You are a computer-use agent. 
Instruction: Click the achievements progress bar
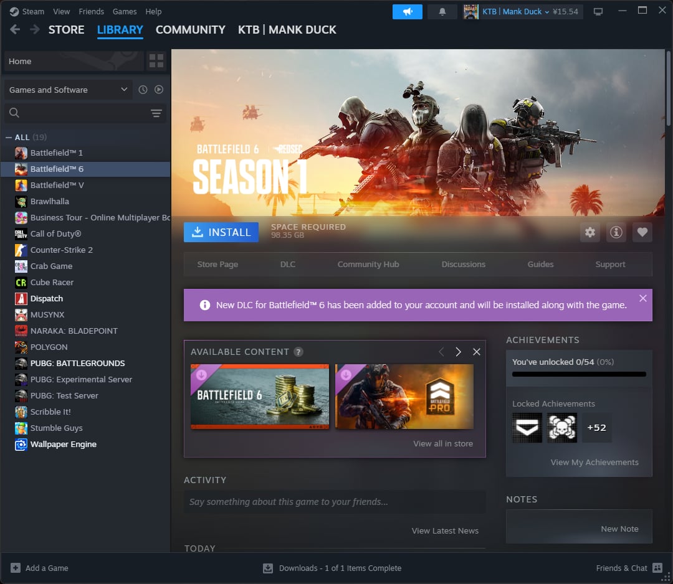point(579,374)
